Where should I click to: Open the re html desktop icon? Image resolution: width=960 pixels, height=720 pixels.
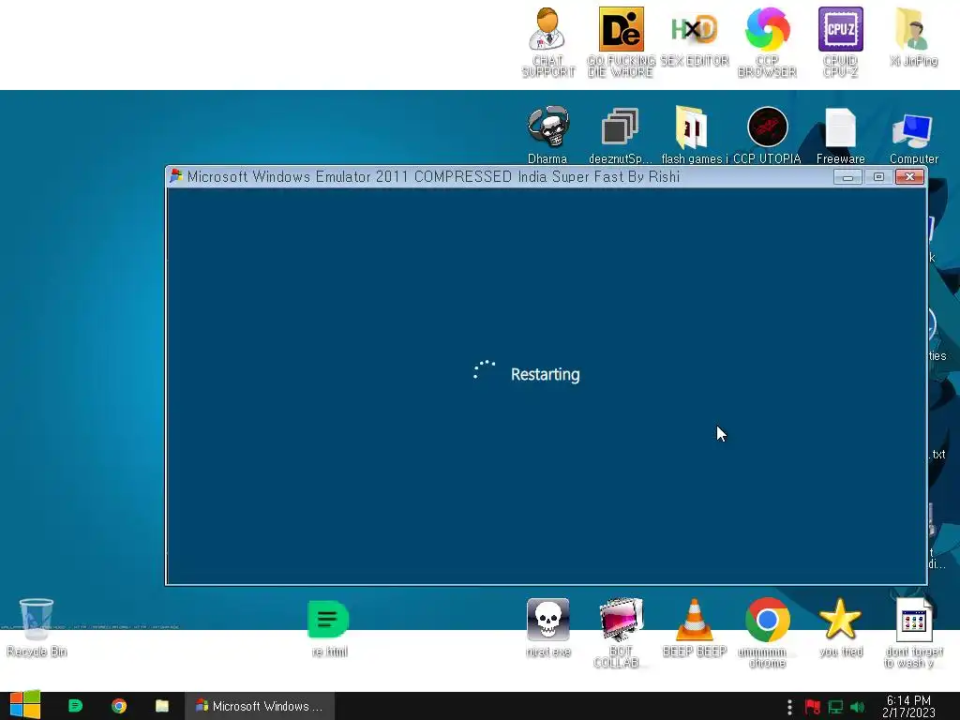click(329, 627)
